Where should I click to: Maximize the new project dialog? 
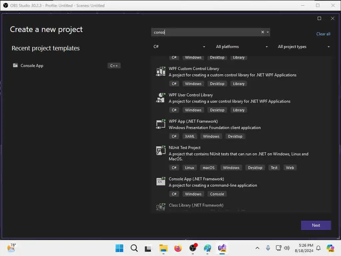(319, 18)
